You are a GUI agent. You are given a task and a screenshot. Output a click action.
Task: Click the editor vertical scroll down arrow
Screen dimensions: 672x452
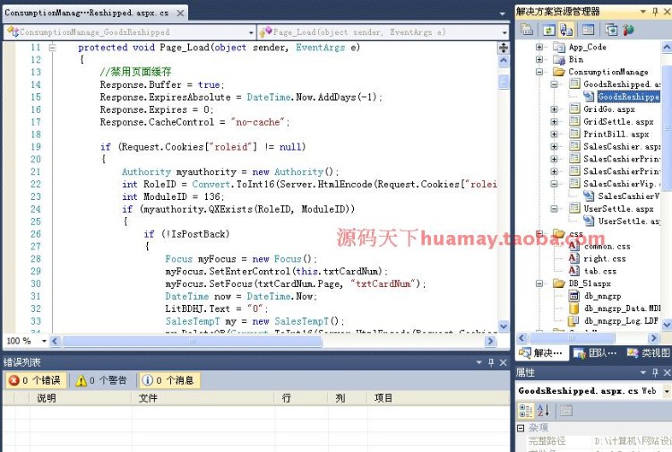(504, 326)
